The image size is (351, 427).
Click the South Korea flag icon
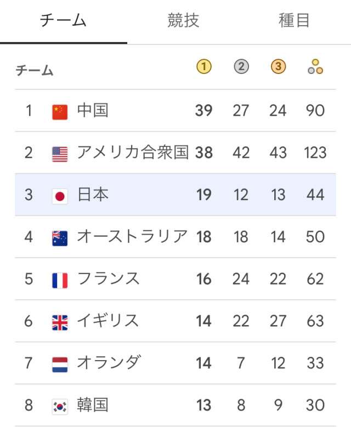pyautogui.click(x=60, y=406)
